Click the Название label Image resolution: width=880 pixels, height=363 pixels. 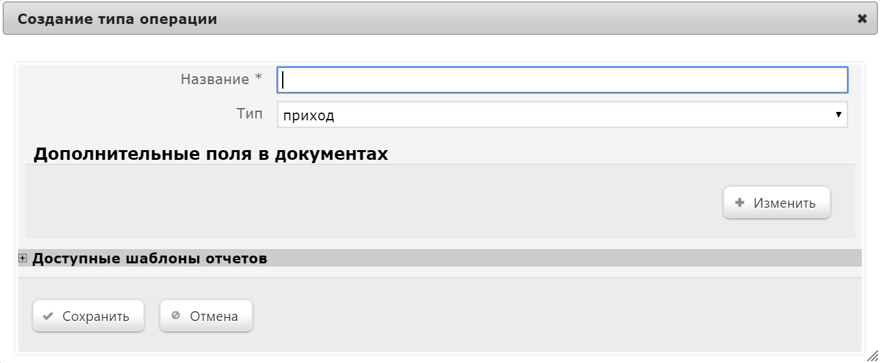coord(215,79)
